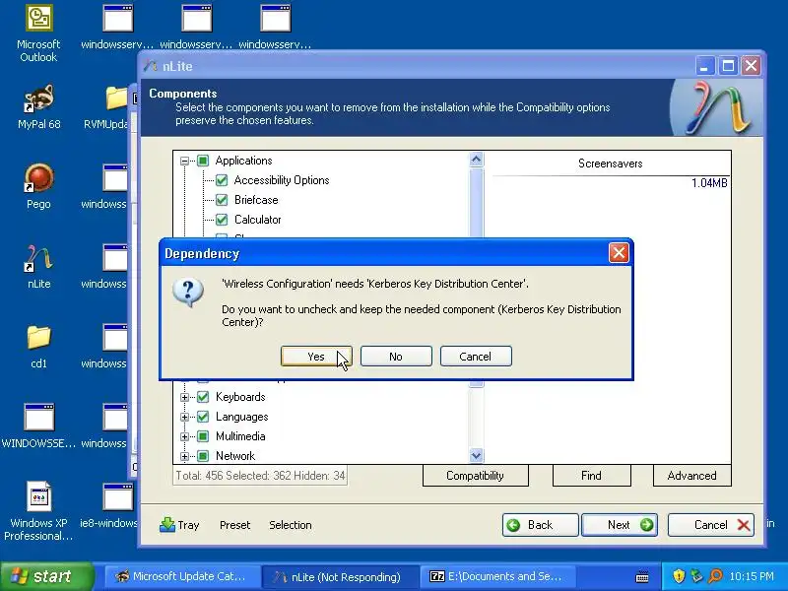The height and width of the screenshot is (591, 788).
Task: Uncheck the Briefcase checkbox
Action: pos(222,200)
